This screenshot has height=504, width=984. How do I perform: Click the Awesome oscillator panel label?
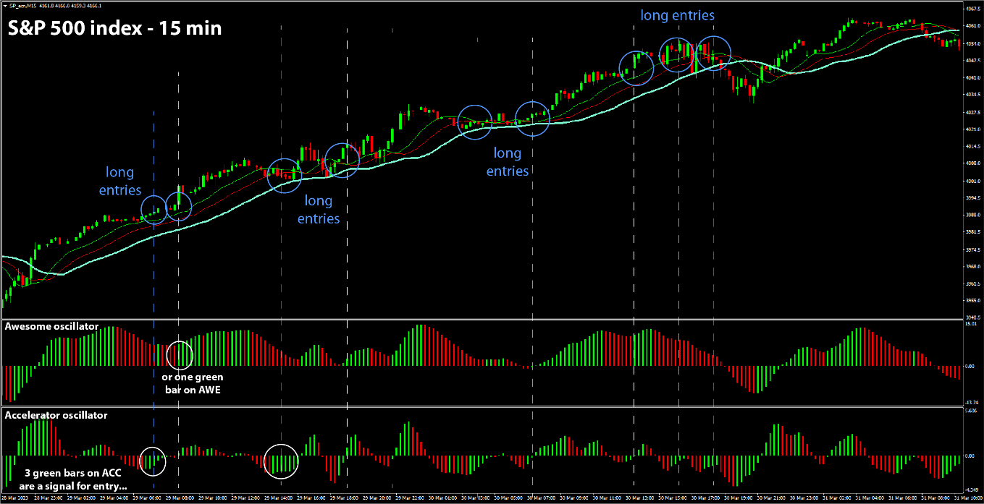pyautogui.click(x=51, y=327)
